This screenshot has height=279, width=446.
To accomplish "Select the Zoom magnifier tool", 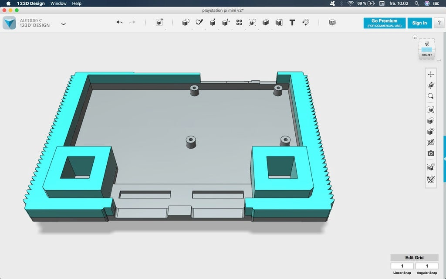I will point(431,96).
